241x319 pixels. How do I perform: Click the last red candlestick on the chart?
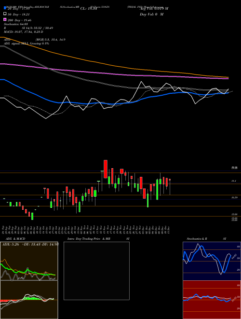(x=170, y=180)
